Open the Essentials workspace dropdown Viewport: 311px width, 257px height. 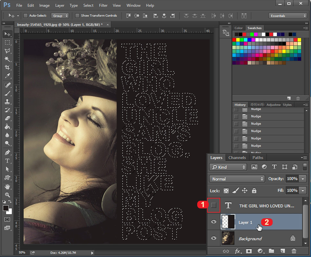click(288, 16)
